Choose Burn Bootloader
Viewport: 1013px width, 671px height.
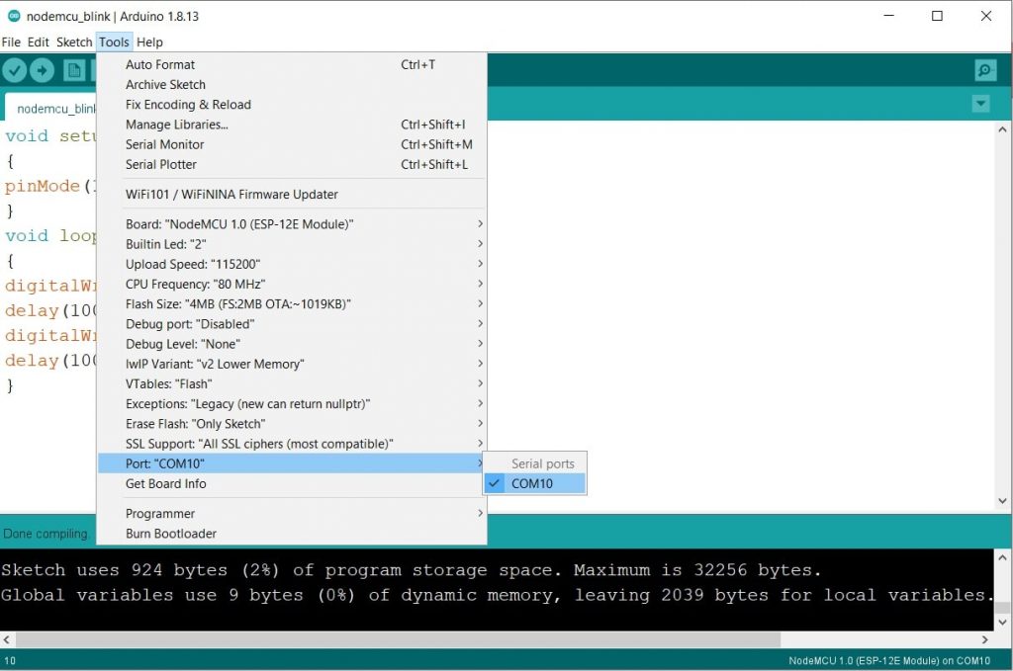click(x=292, y=534)
